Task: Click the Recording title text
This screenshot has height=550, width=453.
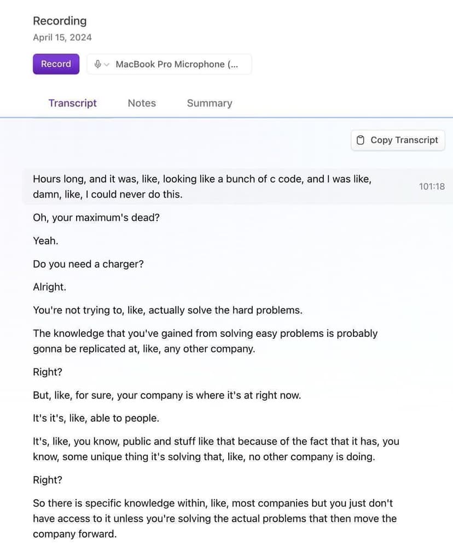Action: click(60, 21)
